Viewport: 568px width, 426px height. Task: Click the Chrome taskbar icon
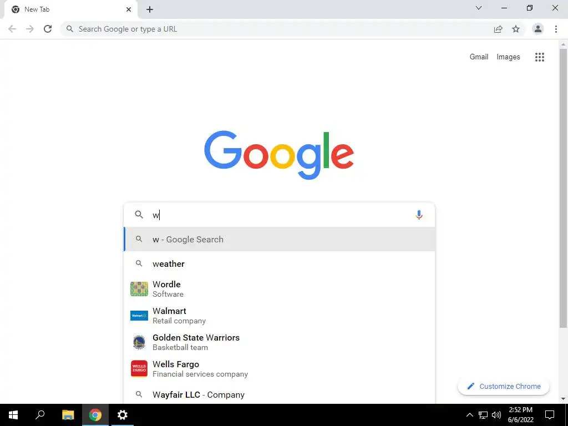95,415
